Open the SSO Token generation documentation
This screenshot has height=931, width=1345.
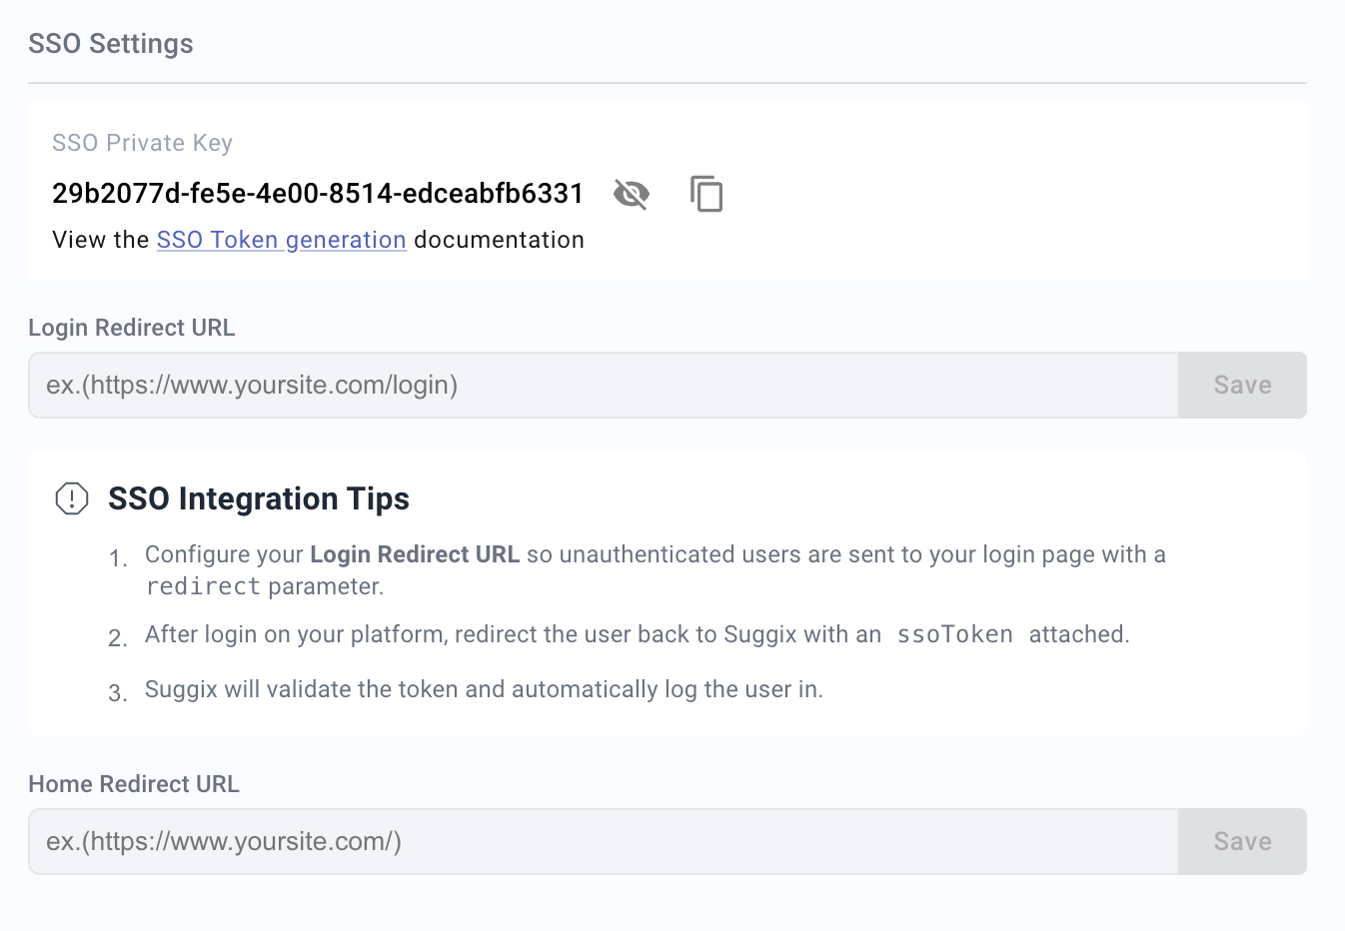coord(281,240)
